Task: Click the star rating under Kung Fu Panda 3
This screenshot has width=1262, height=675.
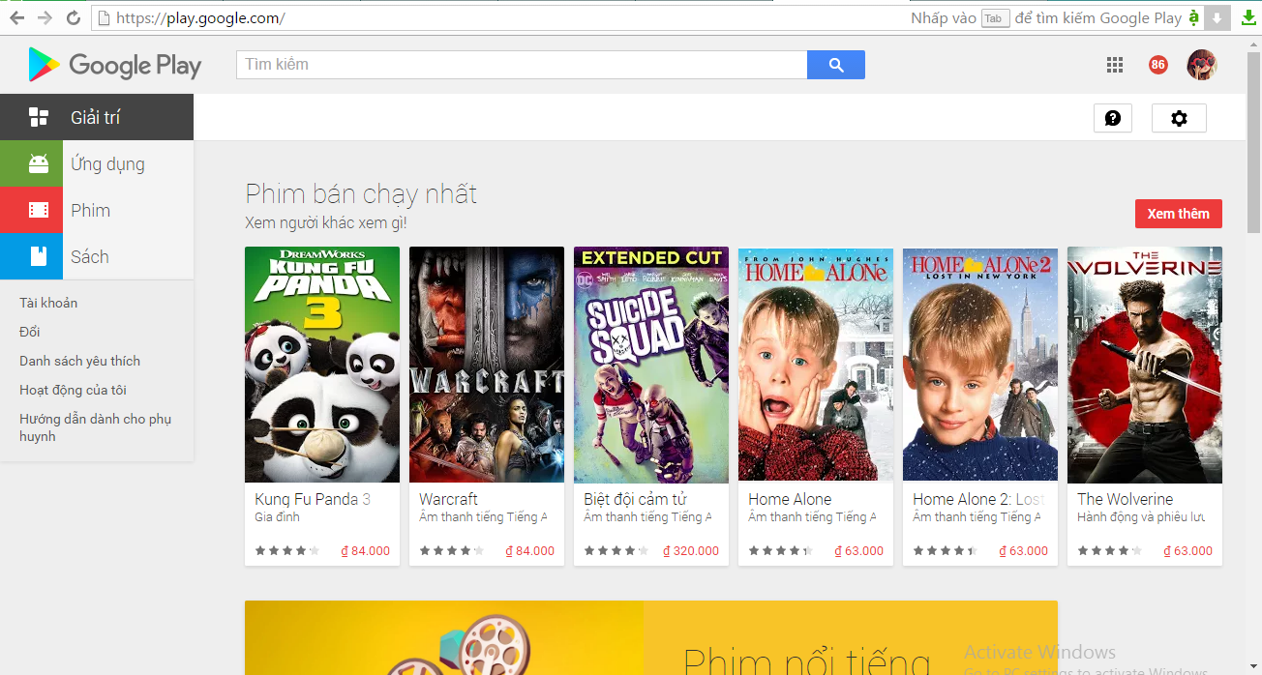Action: (286, 550)
